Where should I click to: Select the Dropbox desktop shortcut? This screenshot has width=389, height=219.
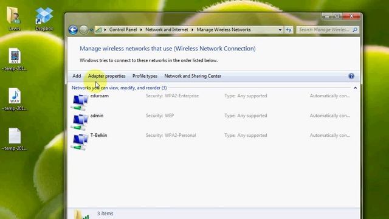pos(44,19)
